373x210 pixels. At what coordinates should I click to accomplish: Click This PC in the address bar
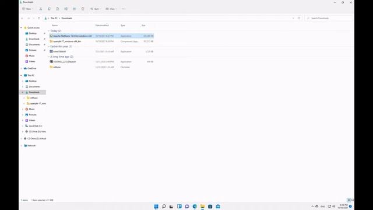[54, 18]
